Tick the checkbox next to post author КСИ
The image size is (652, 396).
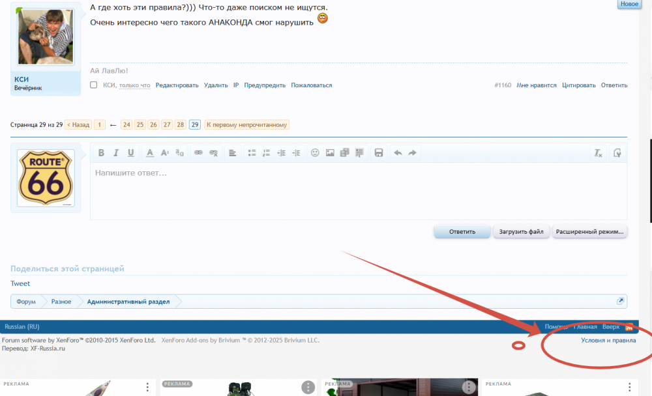94,85
